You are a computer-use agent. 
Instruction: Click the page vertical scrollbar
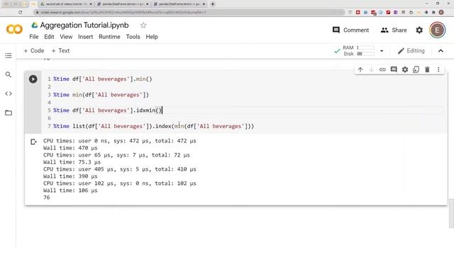tap(451, 213)
